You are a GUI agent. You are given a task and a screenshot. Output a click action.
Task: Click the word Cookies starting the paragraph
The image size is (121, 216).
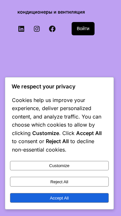pyautogui.click(x=22, y=100)
